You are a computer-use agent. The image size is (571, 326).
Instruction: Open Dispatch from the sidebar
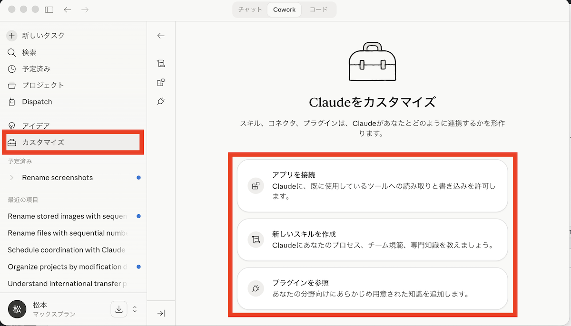(37, 102)
